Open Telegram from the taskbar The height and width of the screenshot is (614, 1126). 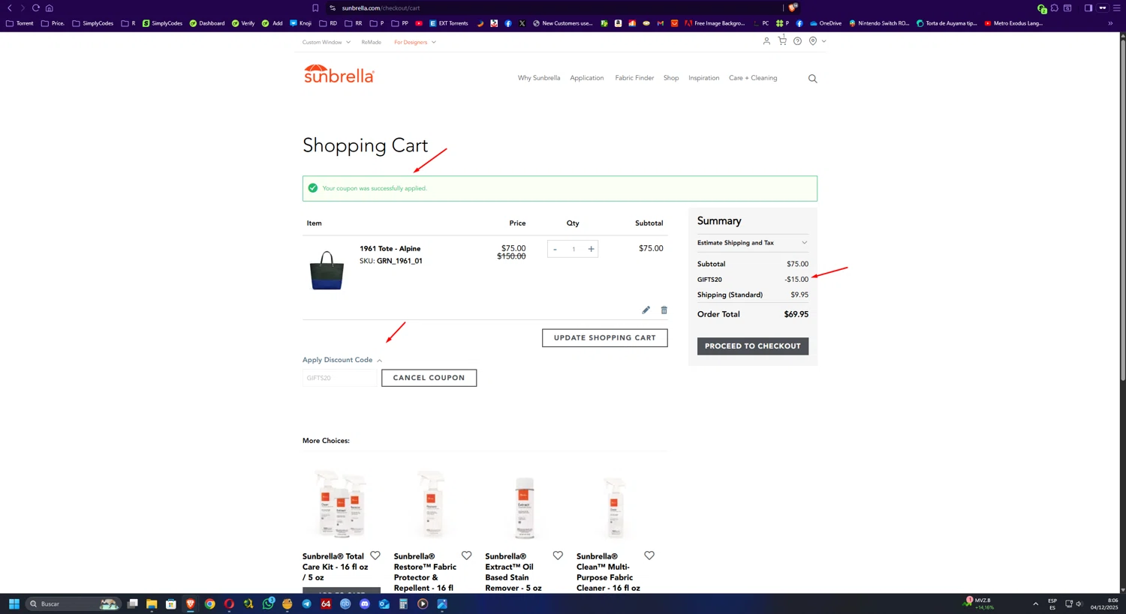[x=307, y=604]
